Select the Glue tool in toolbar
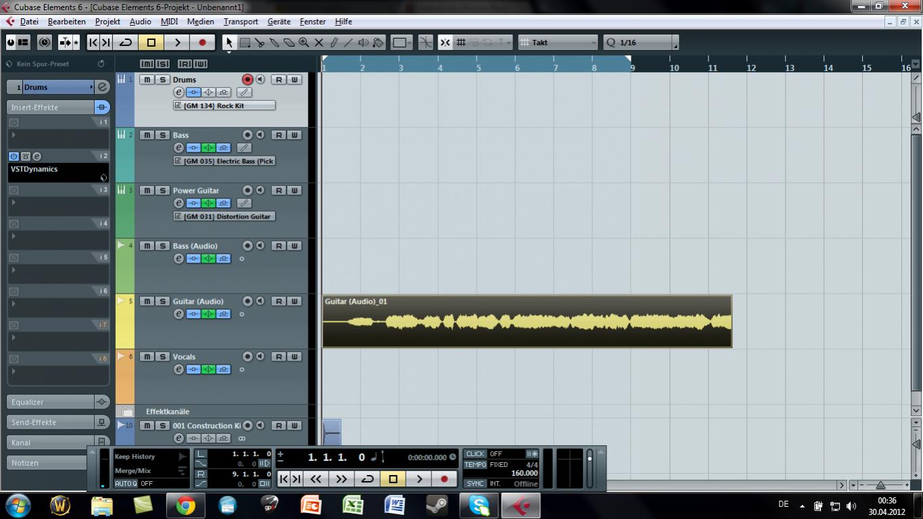Viewport: 923px width, 519px height. 275,43
